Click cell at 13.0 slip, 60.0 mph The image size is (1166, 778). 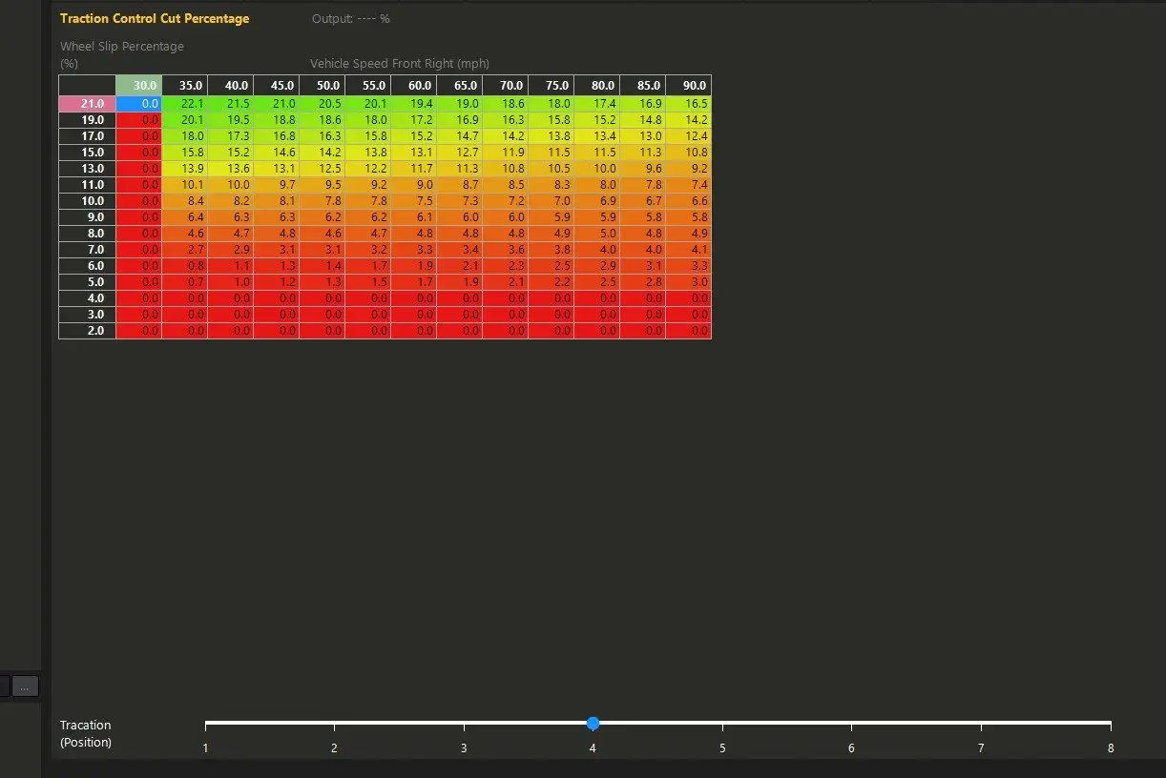click(x=414, y=169)
